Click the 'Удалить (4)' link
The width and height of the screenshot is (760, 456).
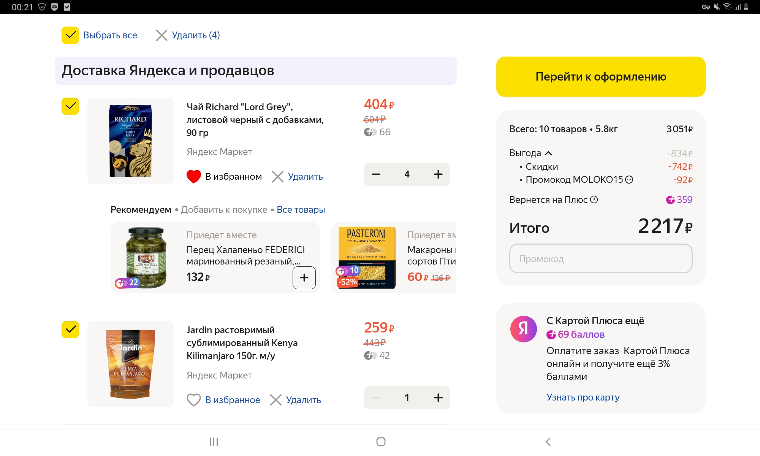click(196, 35)
